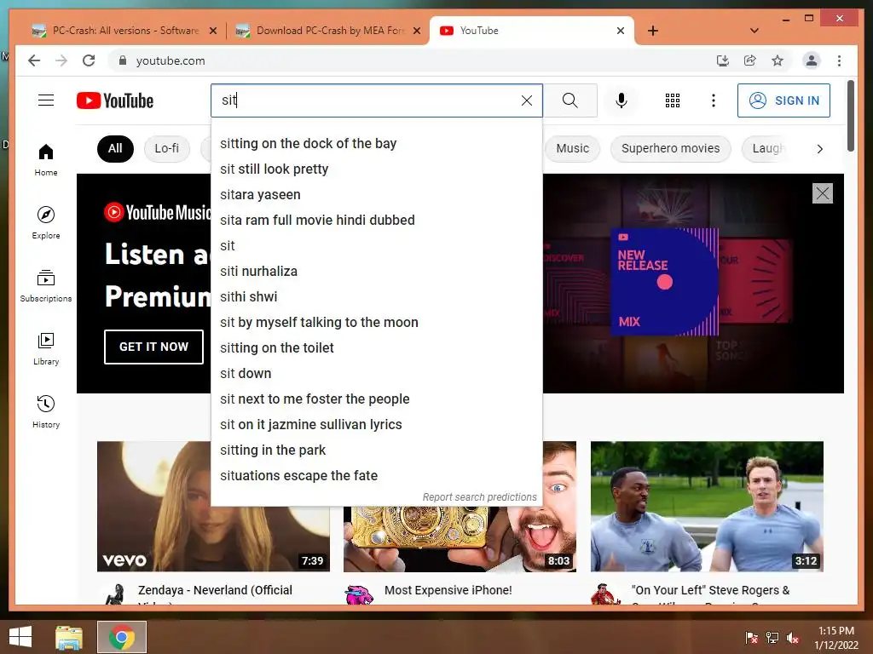The image size is (873, 654).
Task: Open Chrome three-dot menu
Action: [x=839, y=60]
